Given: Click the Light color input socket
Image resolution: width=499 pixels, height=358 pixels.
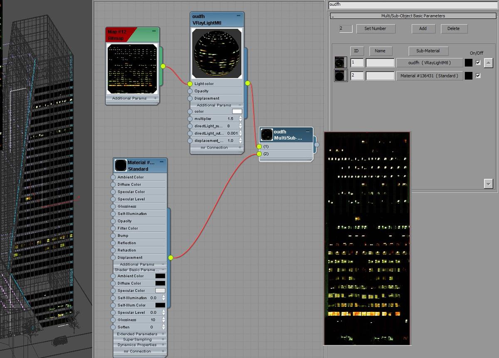Looking at the screenshot, I should click(x=190, y=84).
